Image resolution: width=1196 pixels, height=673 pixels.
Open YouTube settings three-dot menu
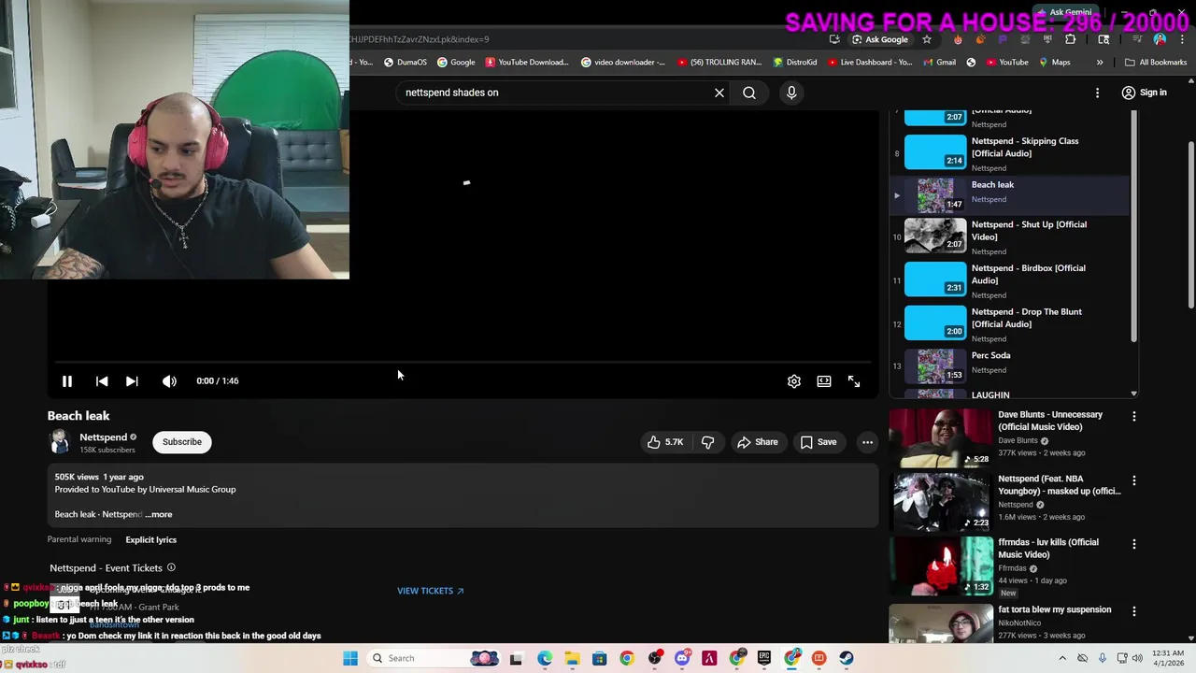click(1097, 93)
